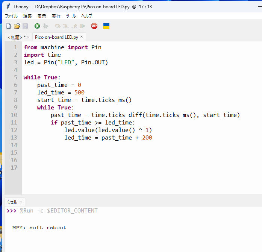The width and height of the screenshot is (262, 252).
Task: Click the Resume debug icon
Action: click(x=82, y=26)
